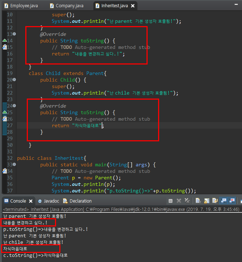The image size is (242, 262).
Task: Click the word 'Child' in the class declaration
Action: coord(53,73)
